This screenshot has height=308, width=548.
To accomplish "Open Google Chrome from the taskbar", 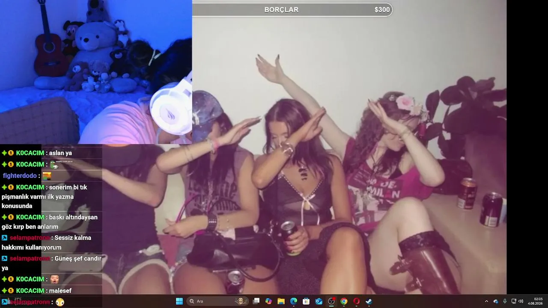I will click(x=344, y=301).
